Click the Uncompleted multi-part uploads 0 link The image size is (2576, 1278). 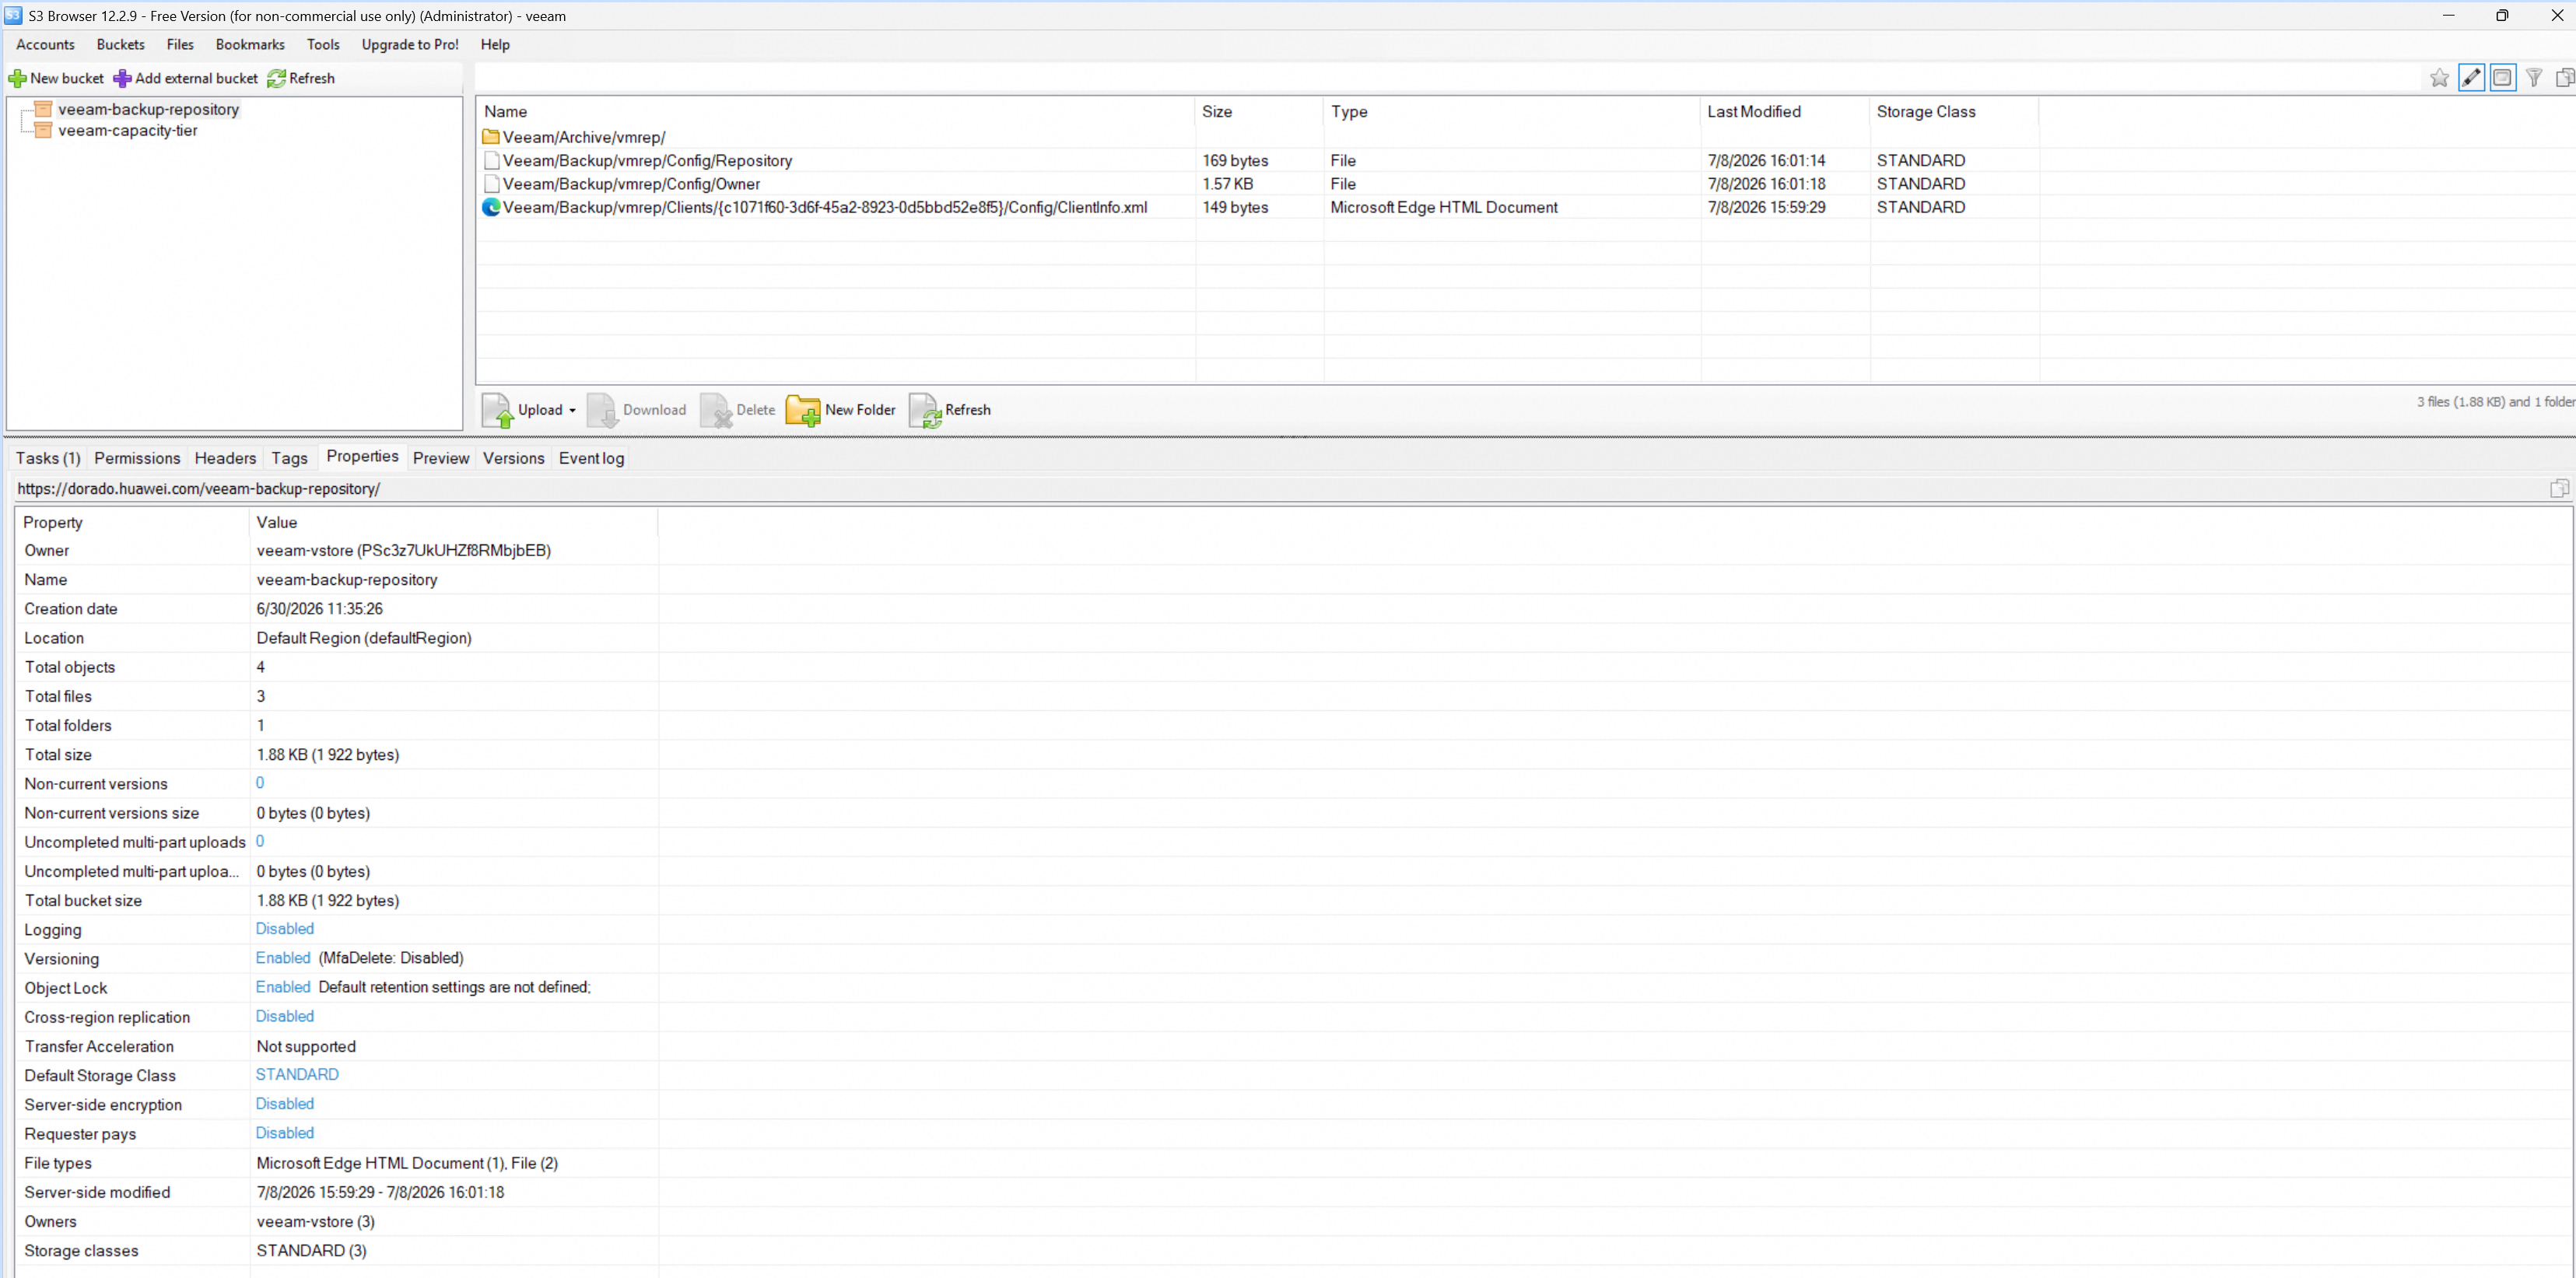click(x=260, y=841)
